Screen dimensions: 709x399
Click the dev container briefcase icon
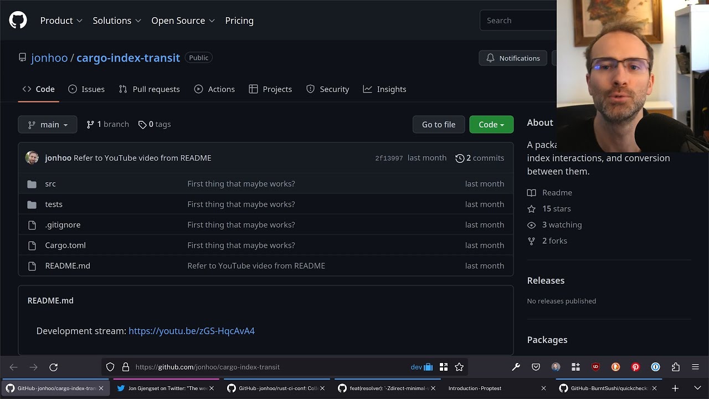[422, 367]
